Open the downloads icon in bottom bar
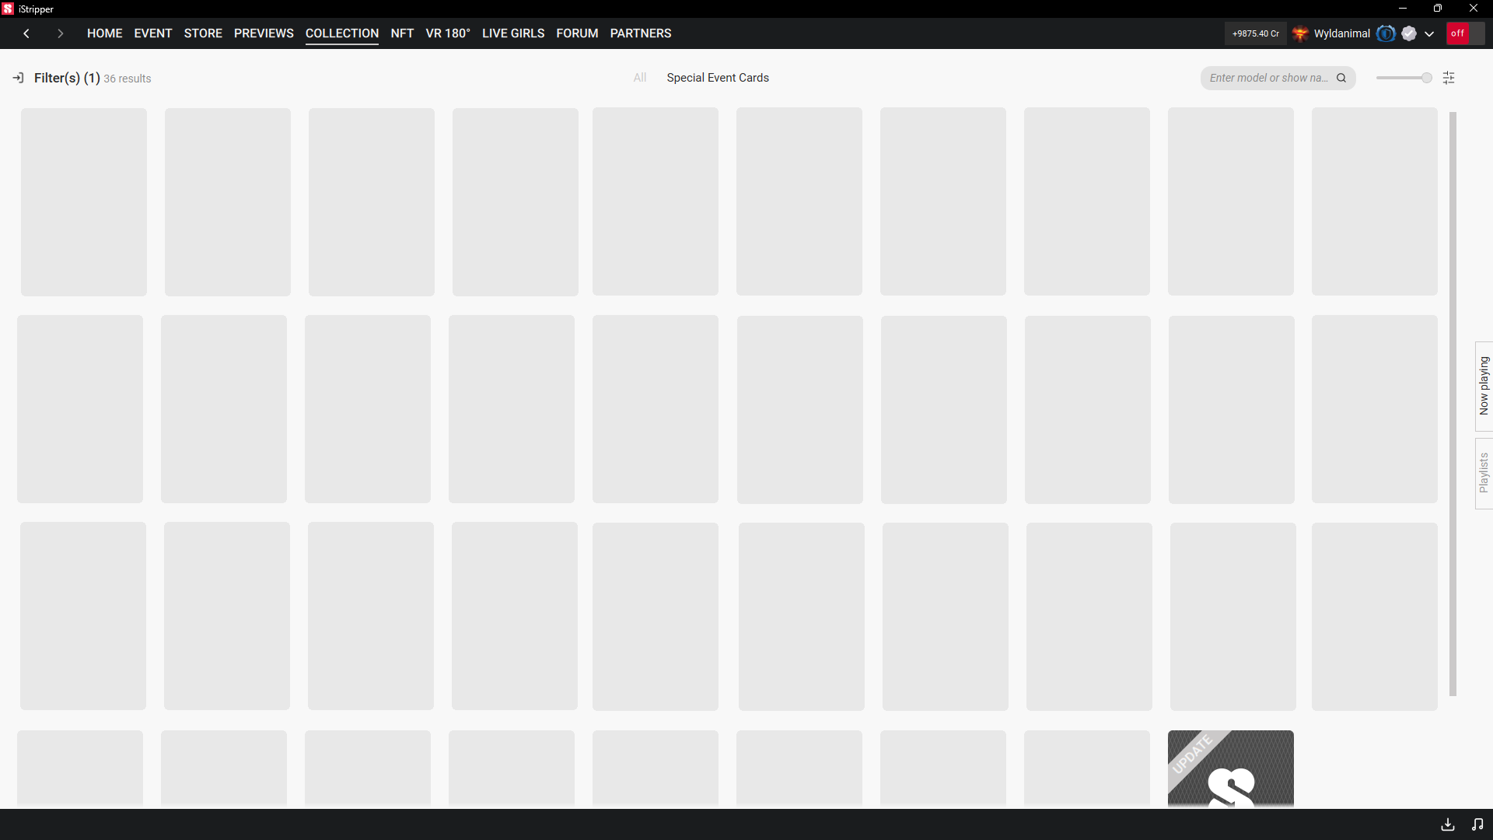 1447,824
